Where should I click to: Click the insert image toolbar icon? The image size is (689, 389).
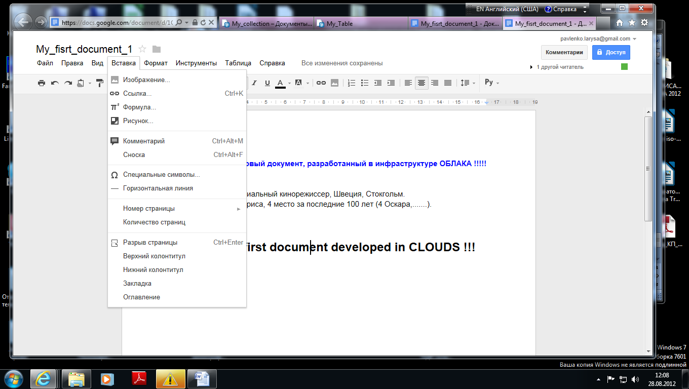click(x=334, y=83)
